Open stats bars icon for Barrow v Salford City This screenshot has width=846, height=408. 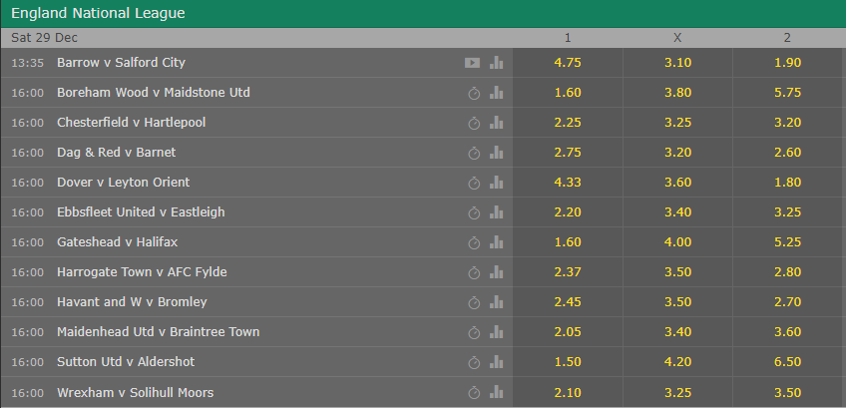[x=497, y=63]
